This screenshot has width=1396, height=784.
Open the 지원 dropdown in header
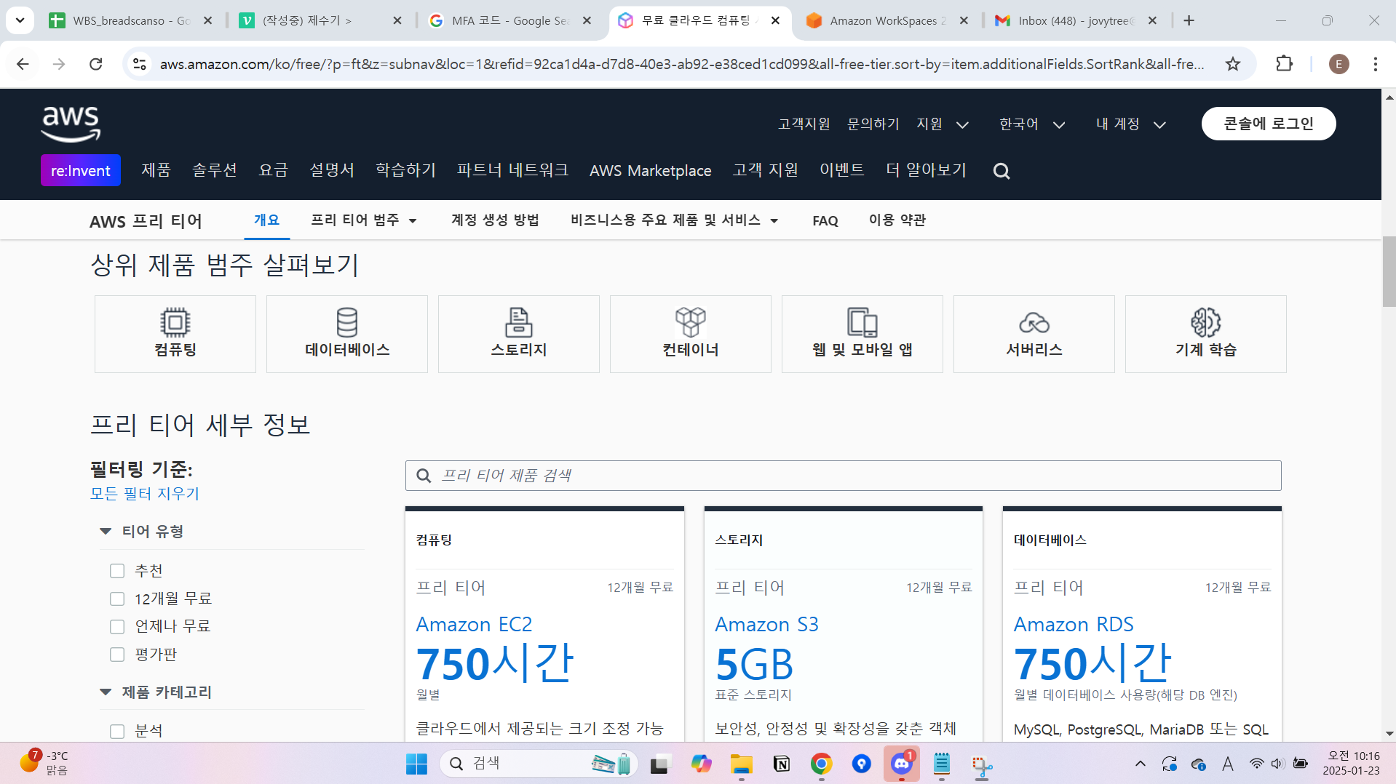[943, 124]
